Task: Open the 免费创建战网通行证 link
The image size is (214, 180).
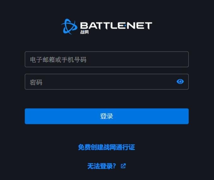Action: [107, 147]
